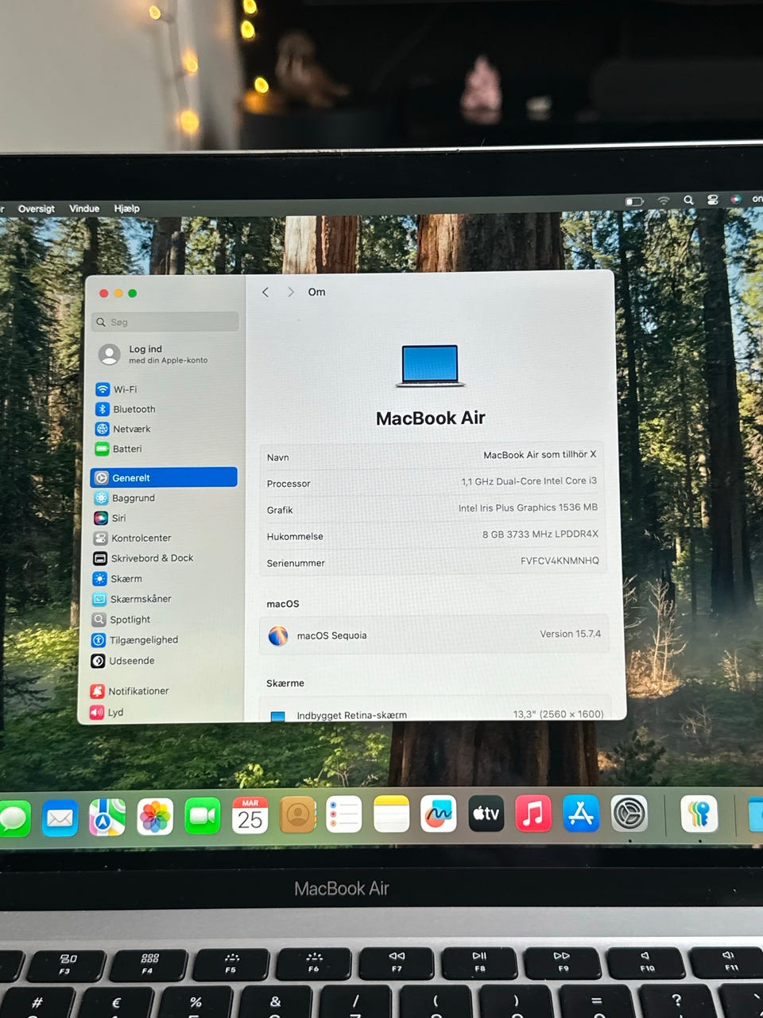Open Notes app in Dock
This screenshot has width=763, height=1018.
tap(392, 814)
